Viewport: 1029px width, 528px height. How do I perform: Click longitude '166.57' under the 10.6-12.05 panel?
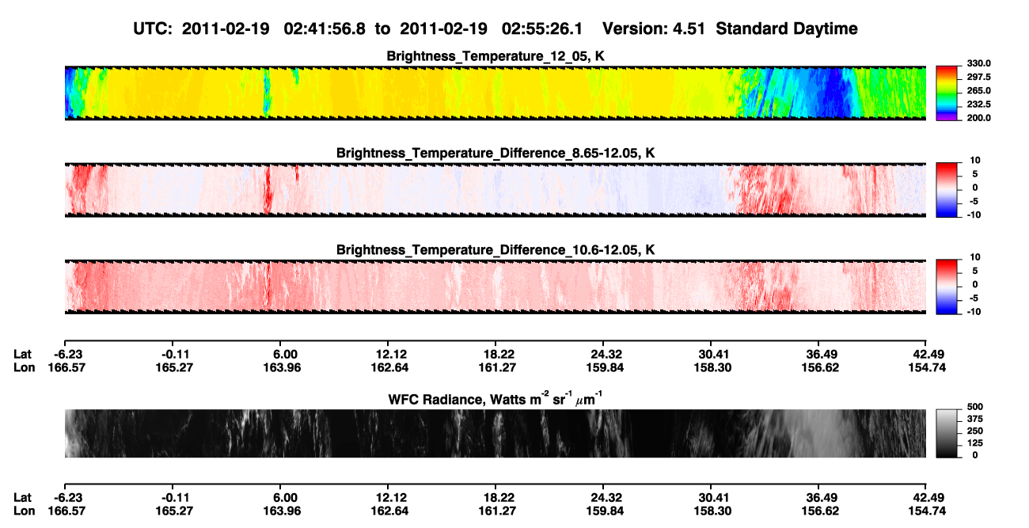tap(66, 367)
